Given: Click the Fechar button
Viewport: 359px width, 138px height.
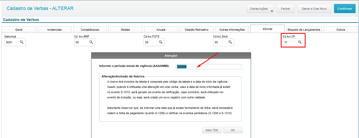Looking at the screenshot, I should click(x=286, y=9).
